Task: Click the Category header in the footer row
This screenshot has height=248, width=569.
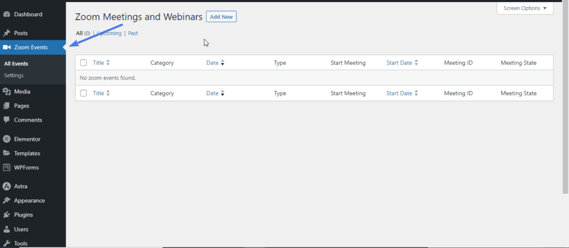Action: 162,93
